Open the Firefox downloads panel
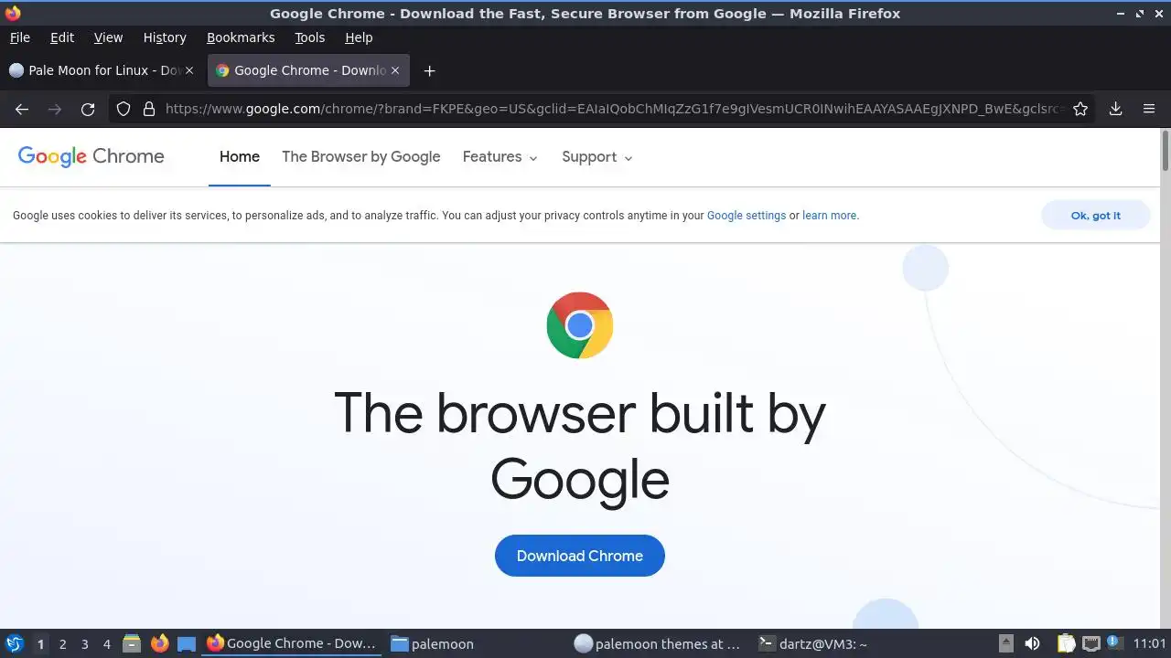Viewport: 1171px width, 658px height. (1116, 109)
